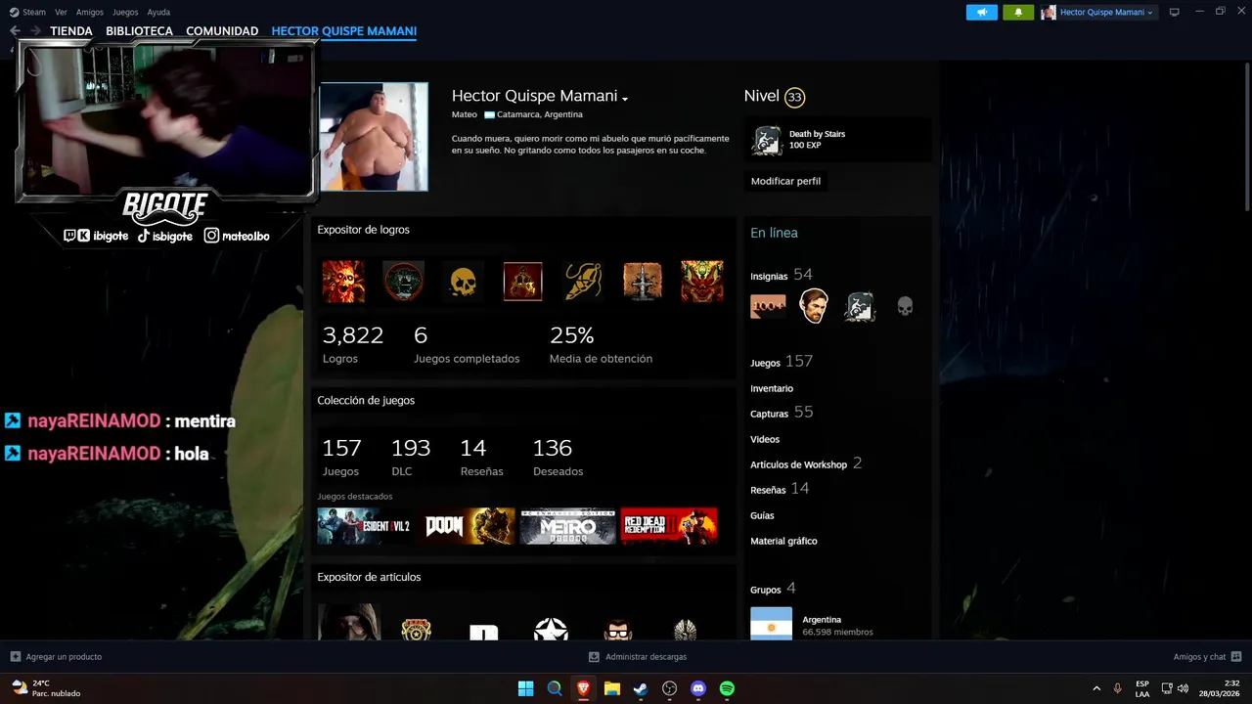Open the DOOM featured game banner
This screenshot has height=704, width=1252.
(467, 526)
